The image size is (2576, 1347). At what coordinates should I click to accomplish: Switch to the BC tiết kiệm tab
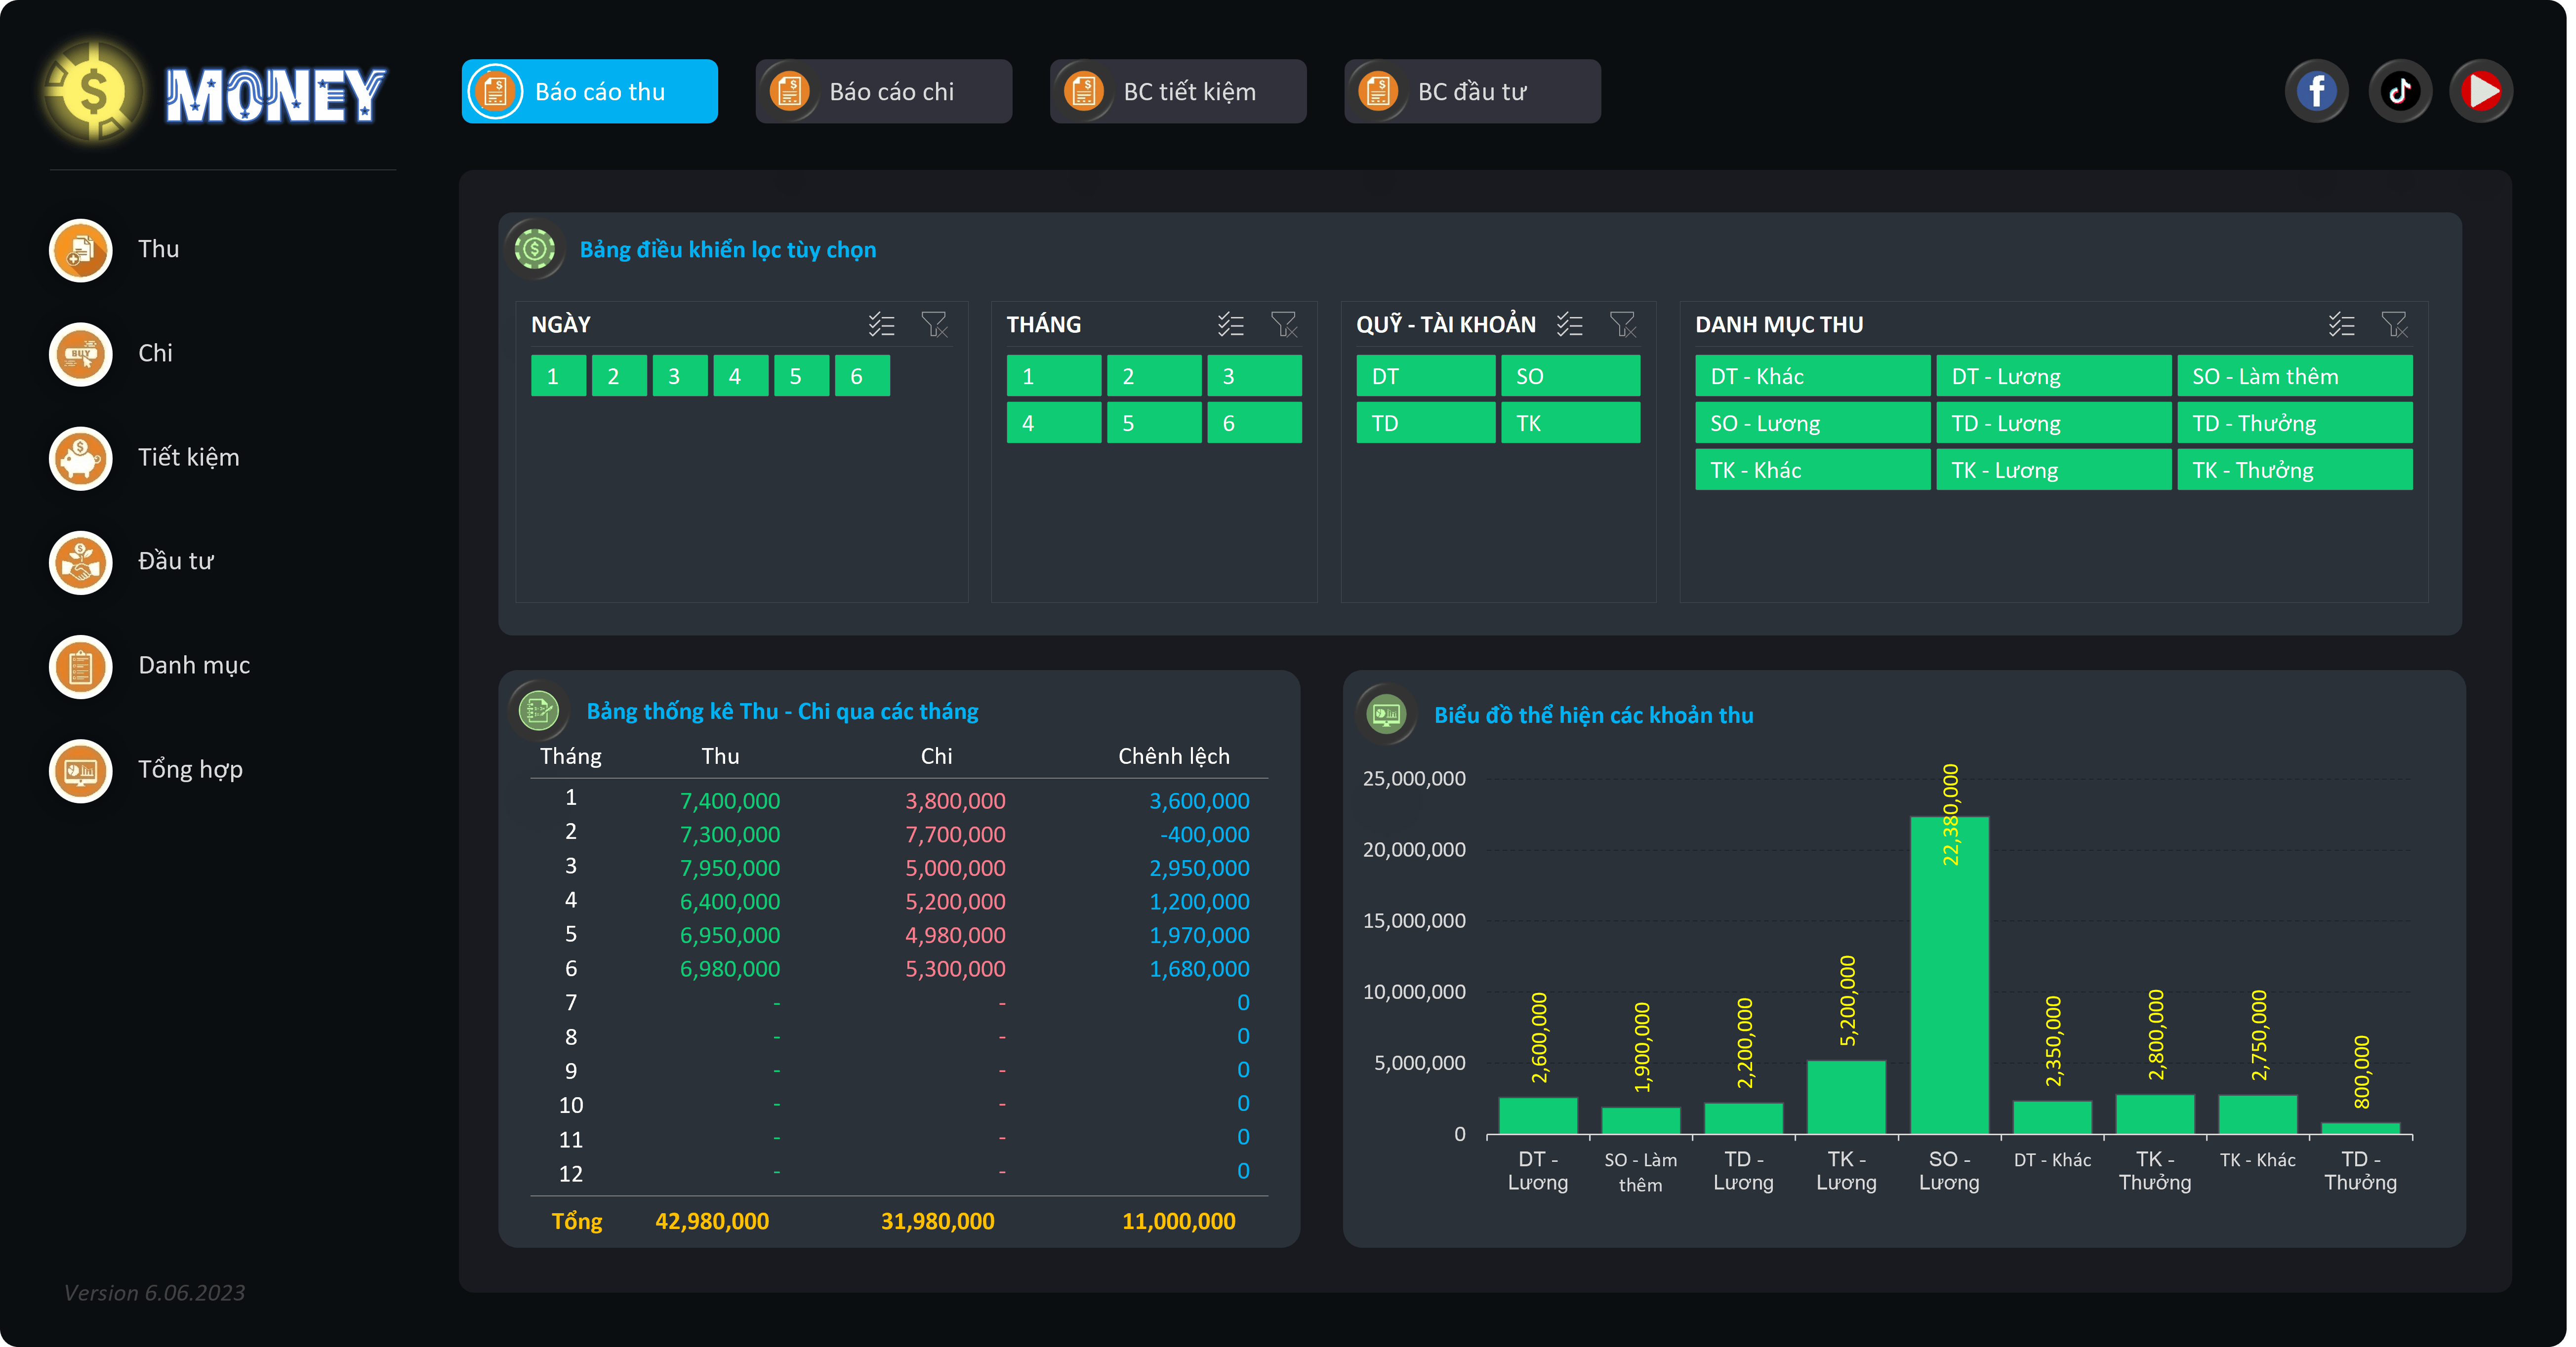click(1177, 92)
